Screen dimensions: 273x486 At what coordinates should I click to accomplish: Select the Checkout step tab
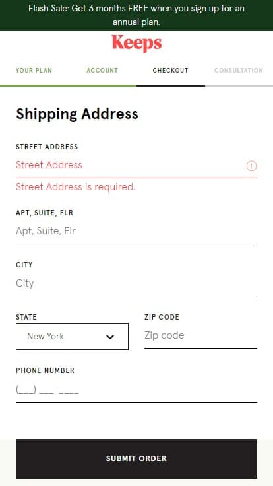pyautogui.click(x=170, y=71)
